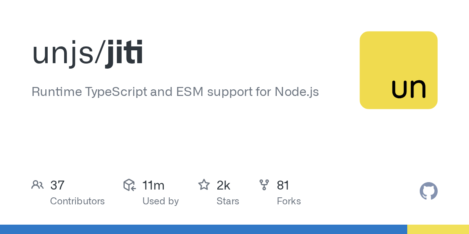469x234 pixels.
Task: Click the Used by package icon
Action: pyautogui.click(x=129, y=185)
